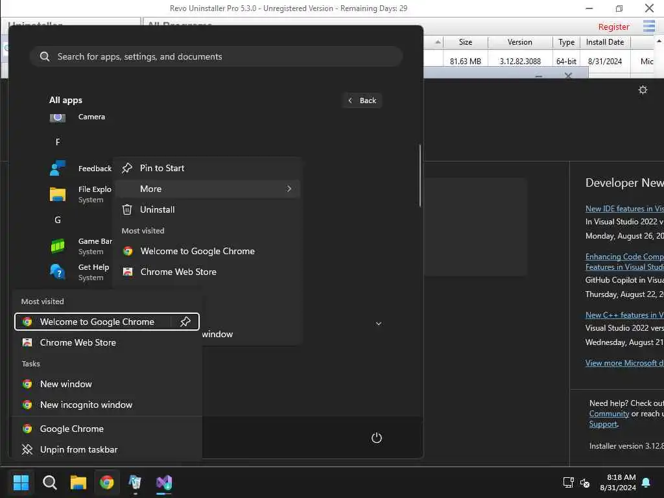Open Chrome Web Store from jump list
The height and width of the screenshot is (498, 664).
pos(107,342)
